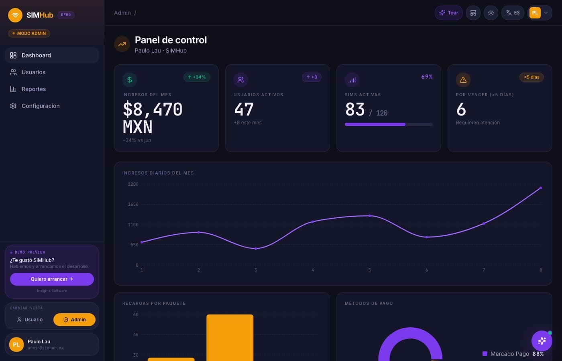Click the Admin breadcrumb
The image size is (562, 361).
tap(122, 13)
